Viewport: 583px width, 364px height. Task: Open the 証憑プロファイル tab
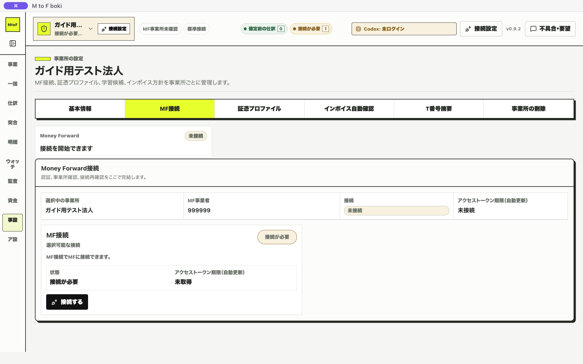259,109
